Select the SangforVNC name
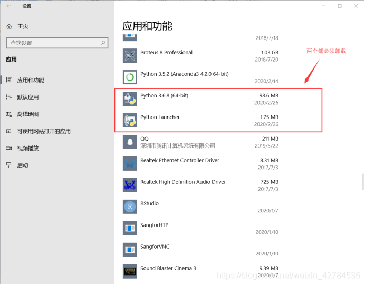This screenshot has height=285, width=365. [155, 247]
